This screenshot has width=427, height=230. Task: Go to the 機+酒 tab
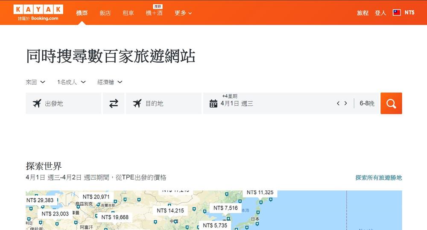click(x=154, y=13)
